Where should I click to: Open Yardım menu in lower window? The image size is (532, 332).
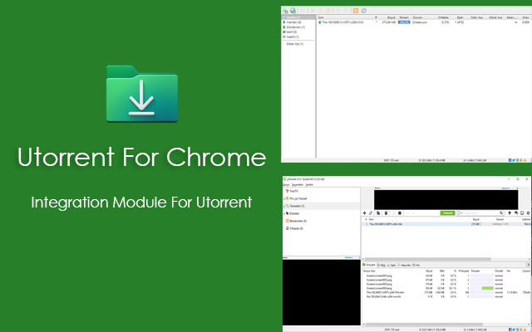309,185
